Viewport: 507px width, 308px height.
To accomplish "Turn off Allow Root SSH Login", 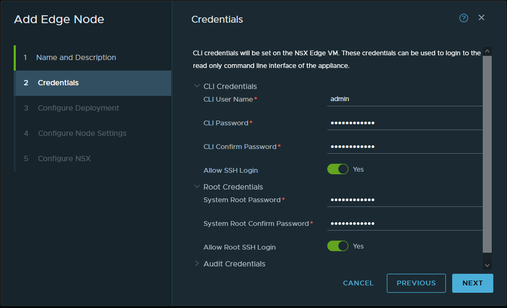I will [338, 246].
